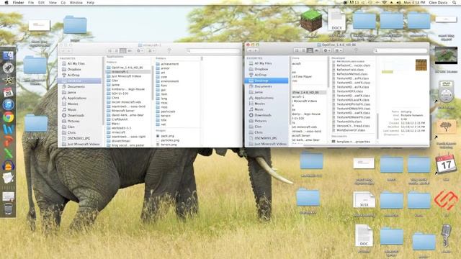Image resolution: width=461 pixels, height=259 pixels.
Task: Open Spotlight search in menu bar
Action: click(455, 2)
